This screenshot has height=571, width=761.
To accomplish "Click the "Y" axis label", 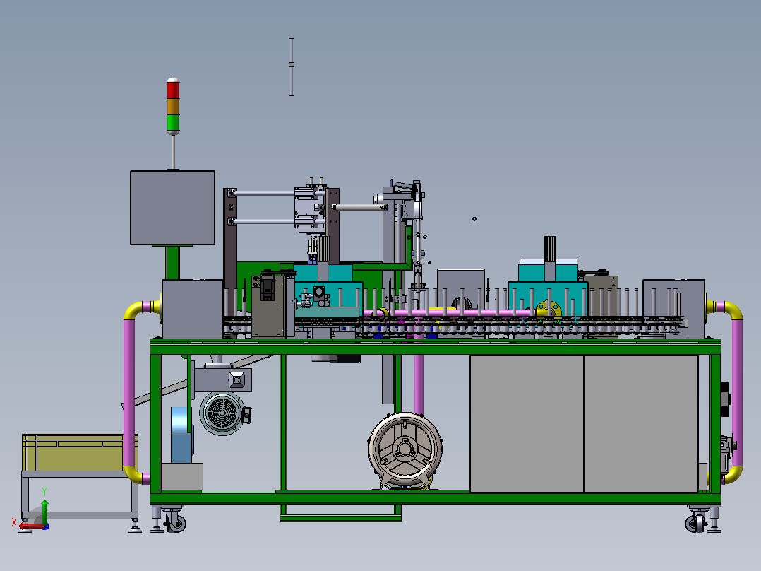I will point(44,492).
